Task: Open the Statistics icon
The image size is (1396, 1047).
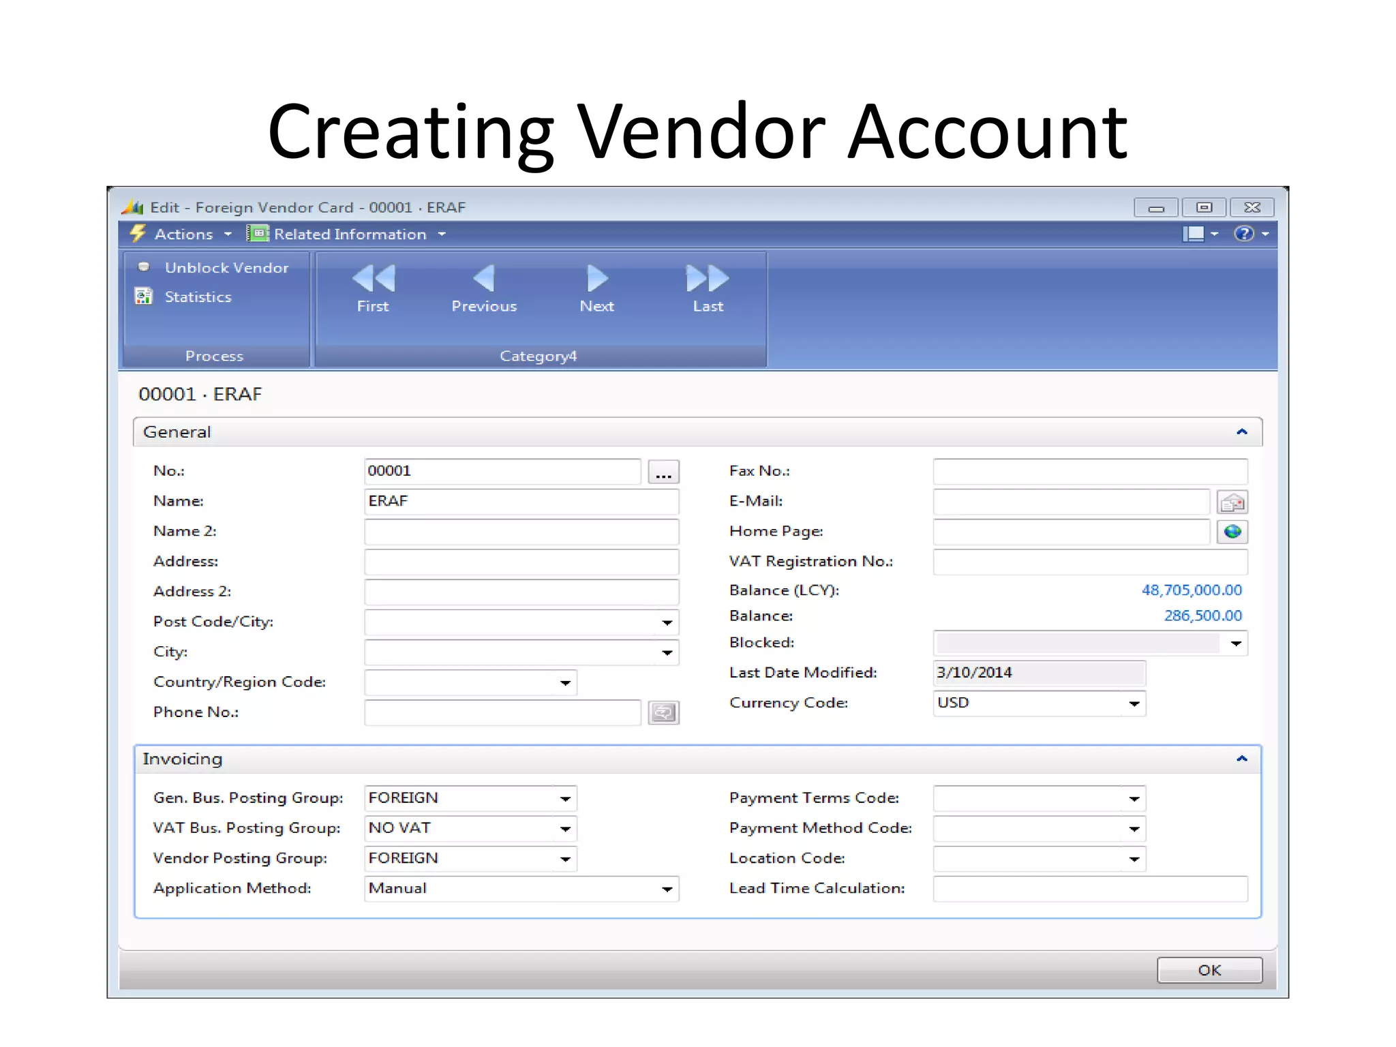Action: 144,297
